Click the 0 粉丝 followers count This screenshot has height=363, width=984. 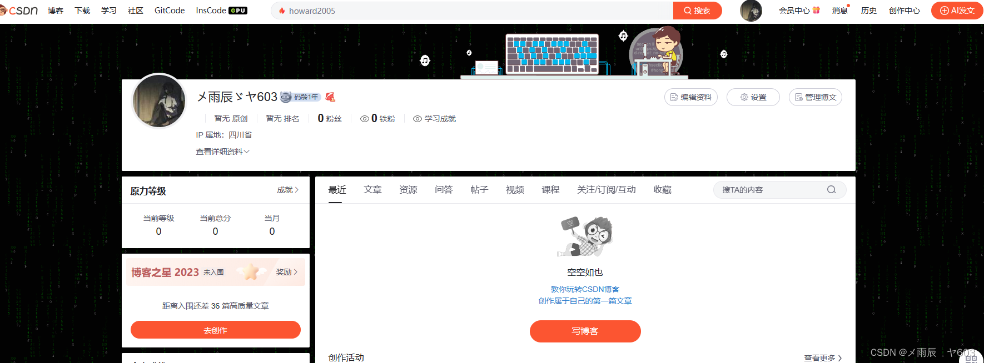coord(330,118)
